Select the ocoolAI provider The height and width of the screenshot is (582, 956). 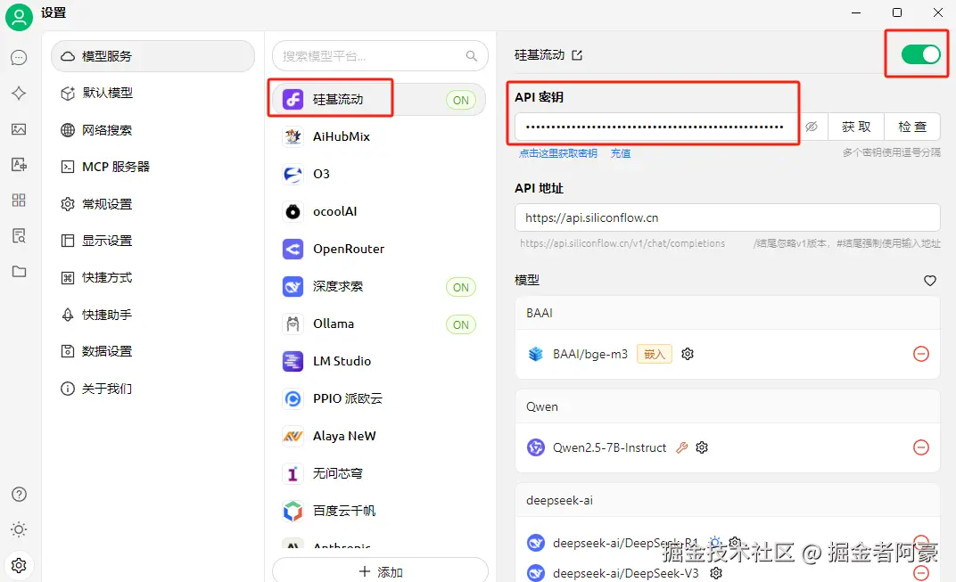click(x=379, y=211)
